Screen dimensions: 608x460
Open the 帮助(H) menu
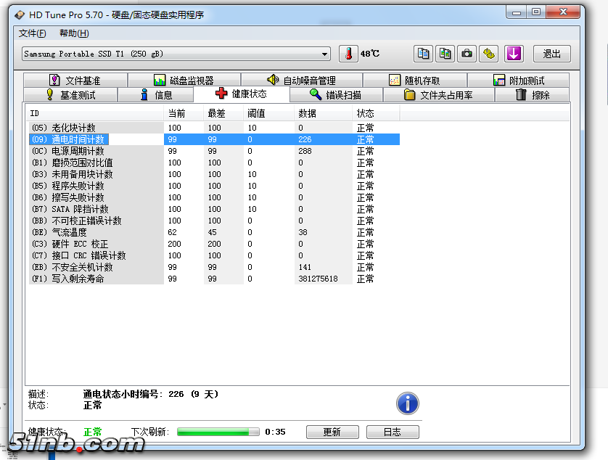(74, 33)
